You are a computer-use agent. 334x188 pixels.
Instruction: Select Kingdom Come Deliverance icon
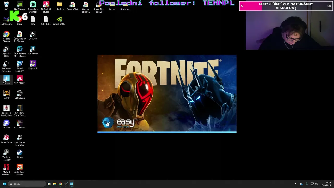coord(20,111)
